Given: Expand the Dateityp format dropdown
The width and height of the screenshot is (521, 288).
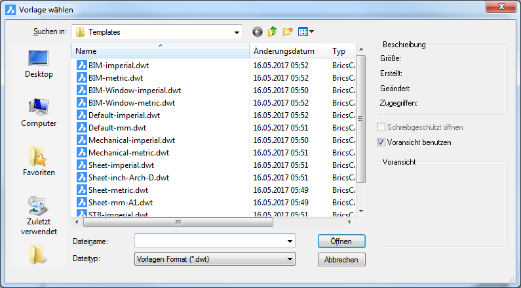Looking at the screenshot, I should (289, 259).
